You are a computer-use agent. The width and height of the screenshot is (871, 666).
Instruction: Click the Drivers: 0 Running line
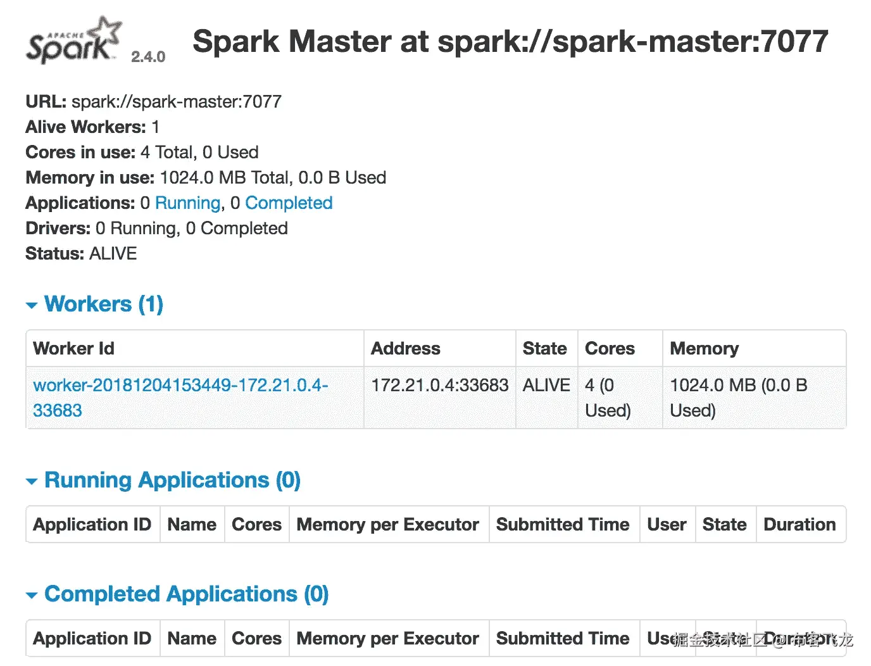(x=156, y=228)
